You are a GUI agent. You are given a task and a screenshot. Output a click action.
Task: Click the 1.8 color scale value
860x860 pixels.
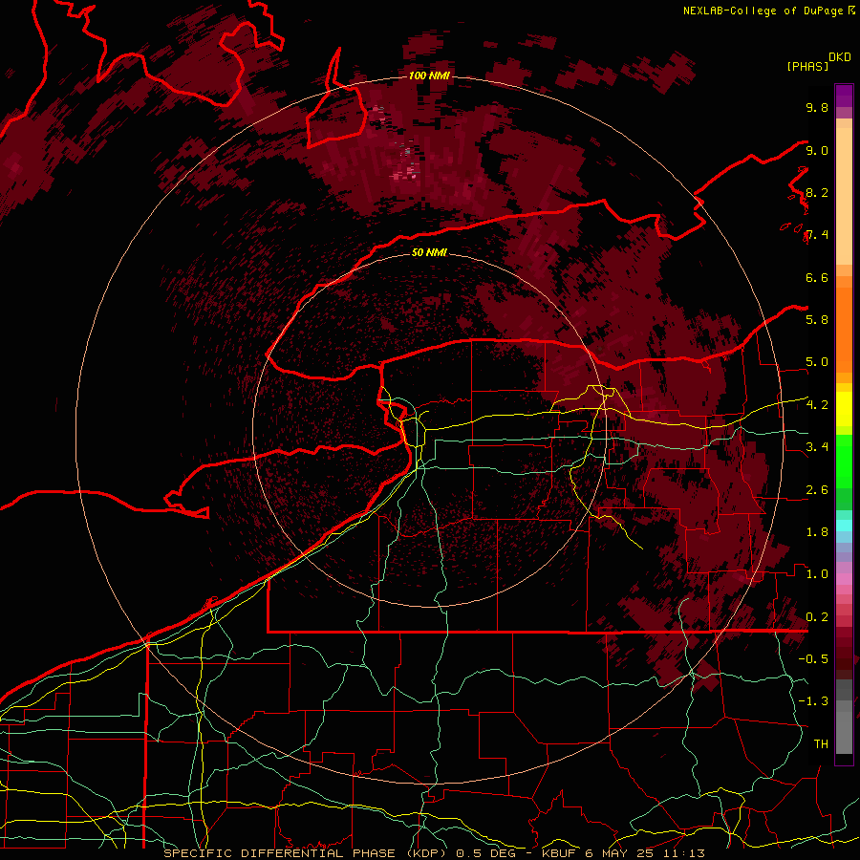click(x=817, y=532)
